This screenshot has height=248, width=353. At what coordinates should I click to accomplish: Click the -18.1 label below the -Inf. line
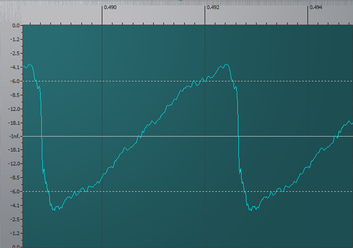tap(14, 149)
